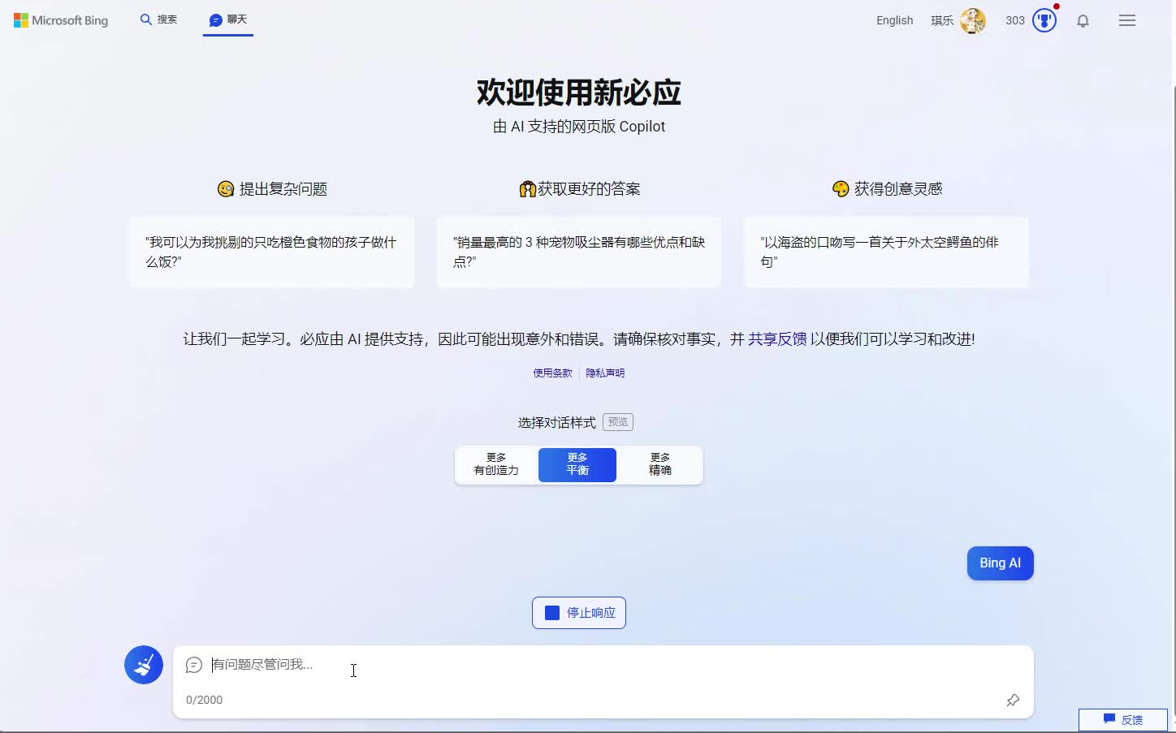Screen dimensions: 1176x733
Task: Open the 使用条款 terms link
Action: point(552,373)
